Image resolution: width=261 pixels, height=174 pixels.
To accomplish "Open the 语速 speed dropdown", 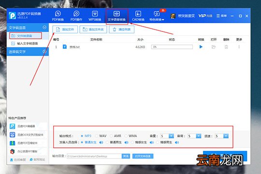I will point(226,136).
